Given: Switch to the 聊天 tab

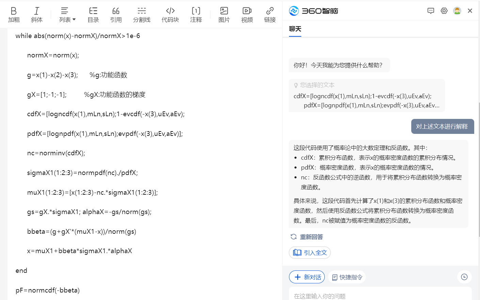Looking at the screenshot, I should pos(295,29).
